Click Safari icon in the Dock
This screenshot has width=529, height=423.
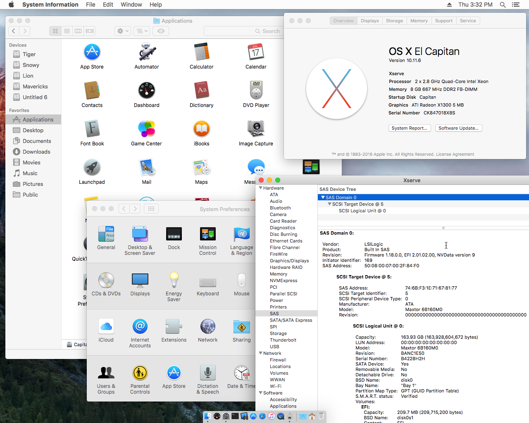point(262,416)
